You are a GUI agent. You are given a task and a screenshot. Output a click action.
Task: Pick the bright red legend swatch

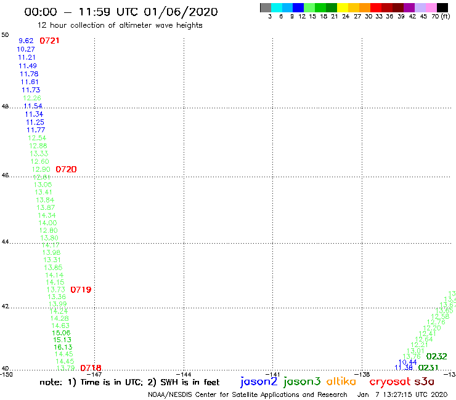tap(376, 7)
